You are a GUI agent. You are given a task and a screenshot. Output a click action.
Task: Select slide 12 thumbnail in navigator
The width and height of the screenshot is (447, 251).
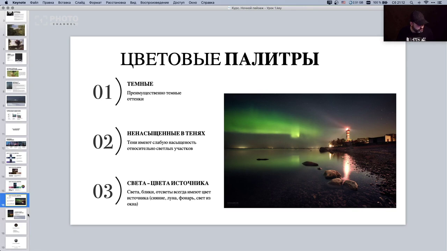click(16, 143)
